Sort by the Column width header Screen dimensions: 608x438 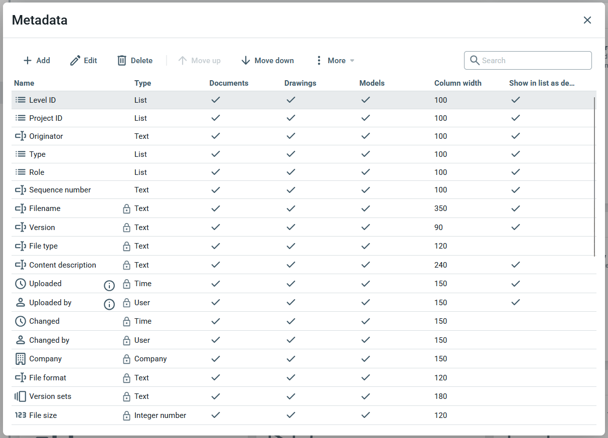(x=458, y=83)
